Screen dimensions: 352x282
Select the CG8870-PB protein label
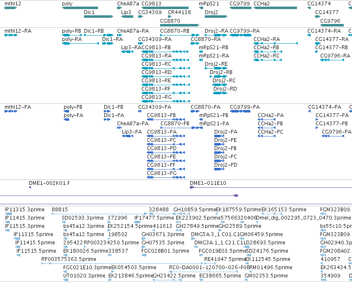tap(175, 124)
